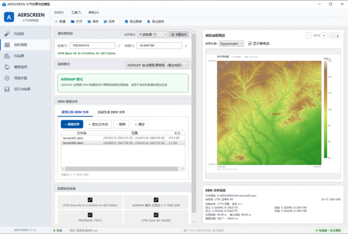This screenshot has height=234, width=348.
Task: Switch to the 自动生成 DEM 文件 tab
Action: (111, 112)
